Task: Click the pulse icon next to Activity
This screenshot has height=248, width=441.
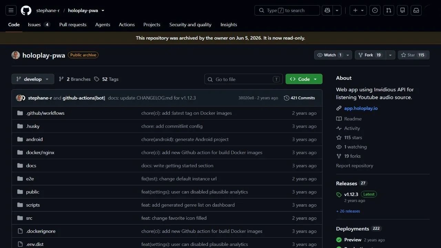Action: coord(339,128)
